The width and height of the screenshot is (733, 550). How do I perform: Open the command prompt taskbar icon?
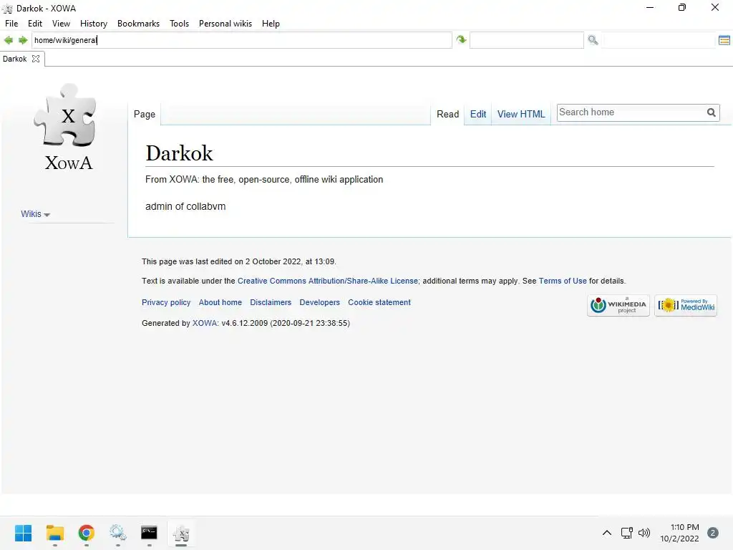pyautogui.click(x=149, y=533)
